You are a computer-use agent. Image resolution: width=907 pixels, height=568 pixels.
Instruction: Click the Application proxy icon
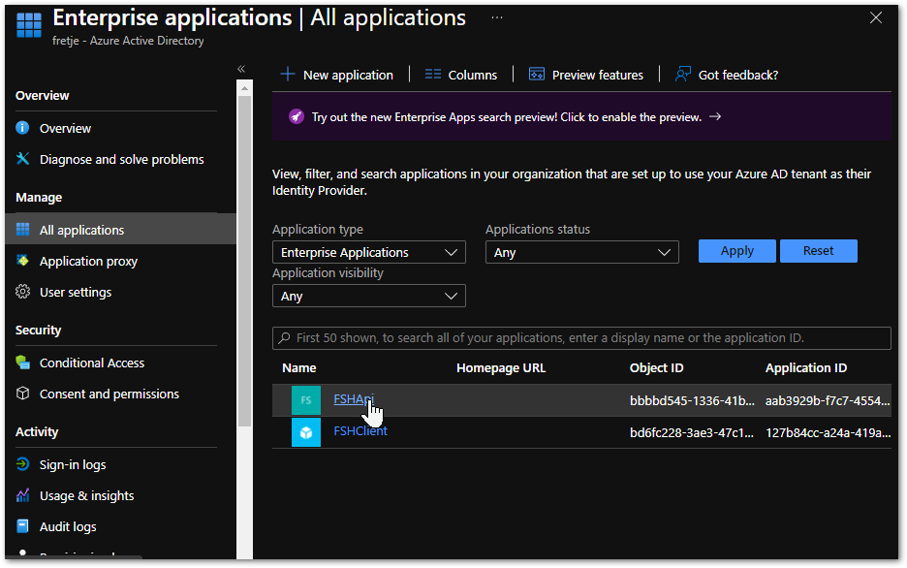[x=23, y=261]
